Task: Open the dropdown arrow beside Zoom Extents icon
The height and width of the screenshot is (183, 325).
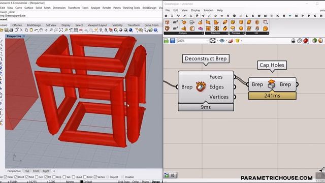Action: coord(217,41)
